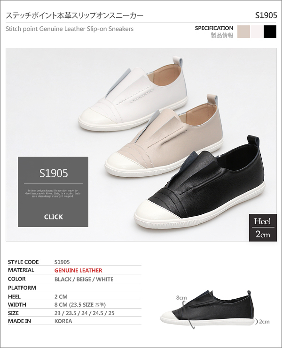The image size is (282, 348).
Task: Click the small black sneaker dimension diagram
Action: [207, 309]
